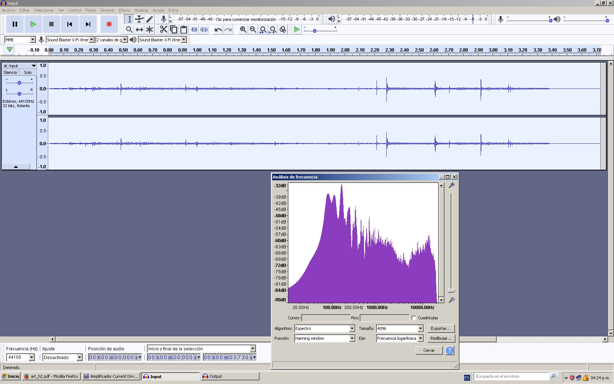Viewport: 614px width, 384px height.
Task: Start playback with the green Play button
Action: [x=33, y=24]
